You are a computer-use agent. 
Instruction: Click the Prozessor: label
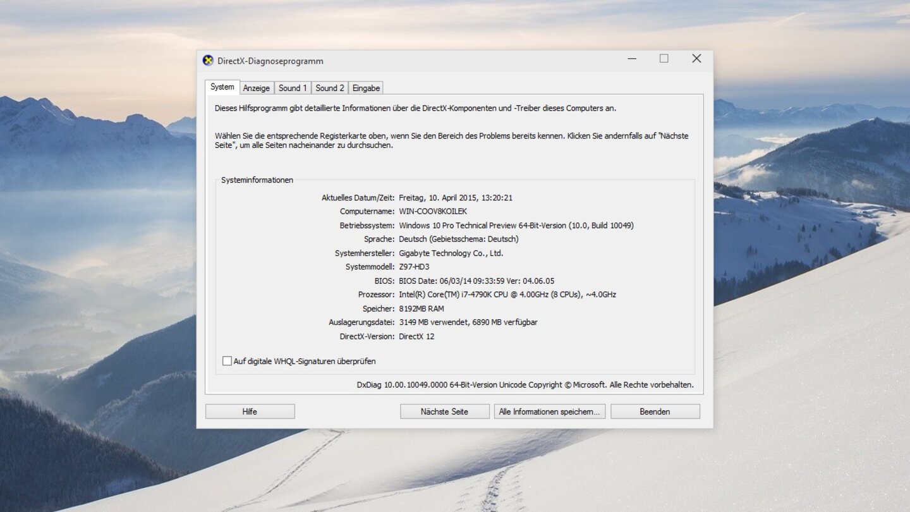coord(377,295)
